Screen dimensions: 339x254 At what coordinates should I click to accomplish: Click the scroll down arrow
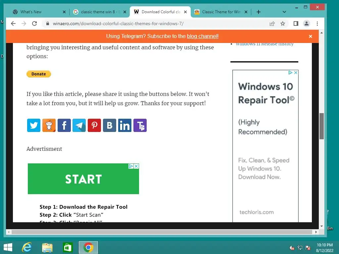(321, 226)
